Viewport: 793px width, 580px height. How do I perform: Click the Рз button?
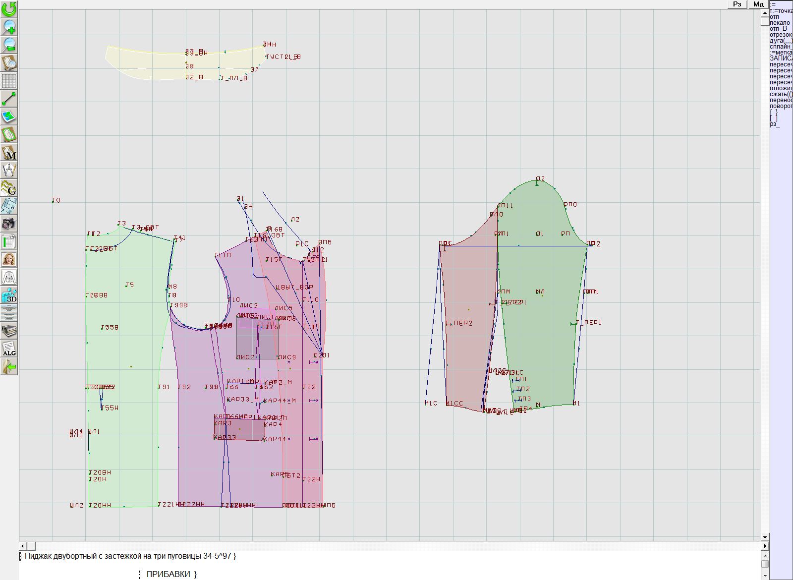pyautogui.click(x=737, y=4)
